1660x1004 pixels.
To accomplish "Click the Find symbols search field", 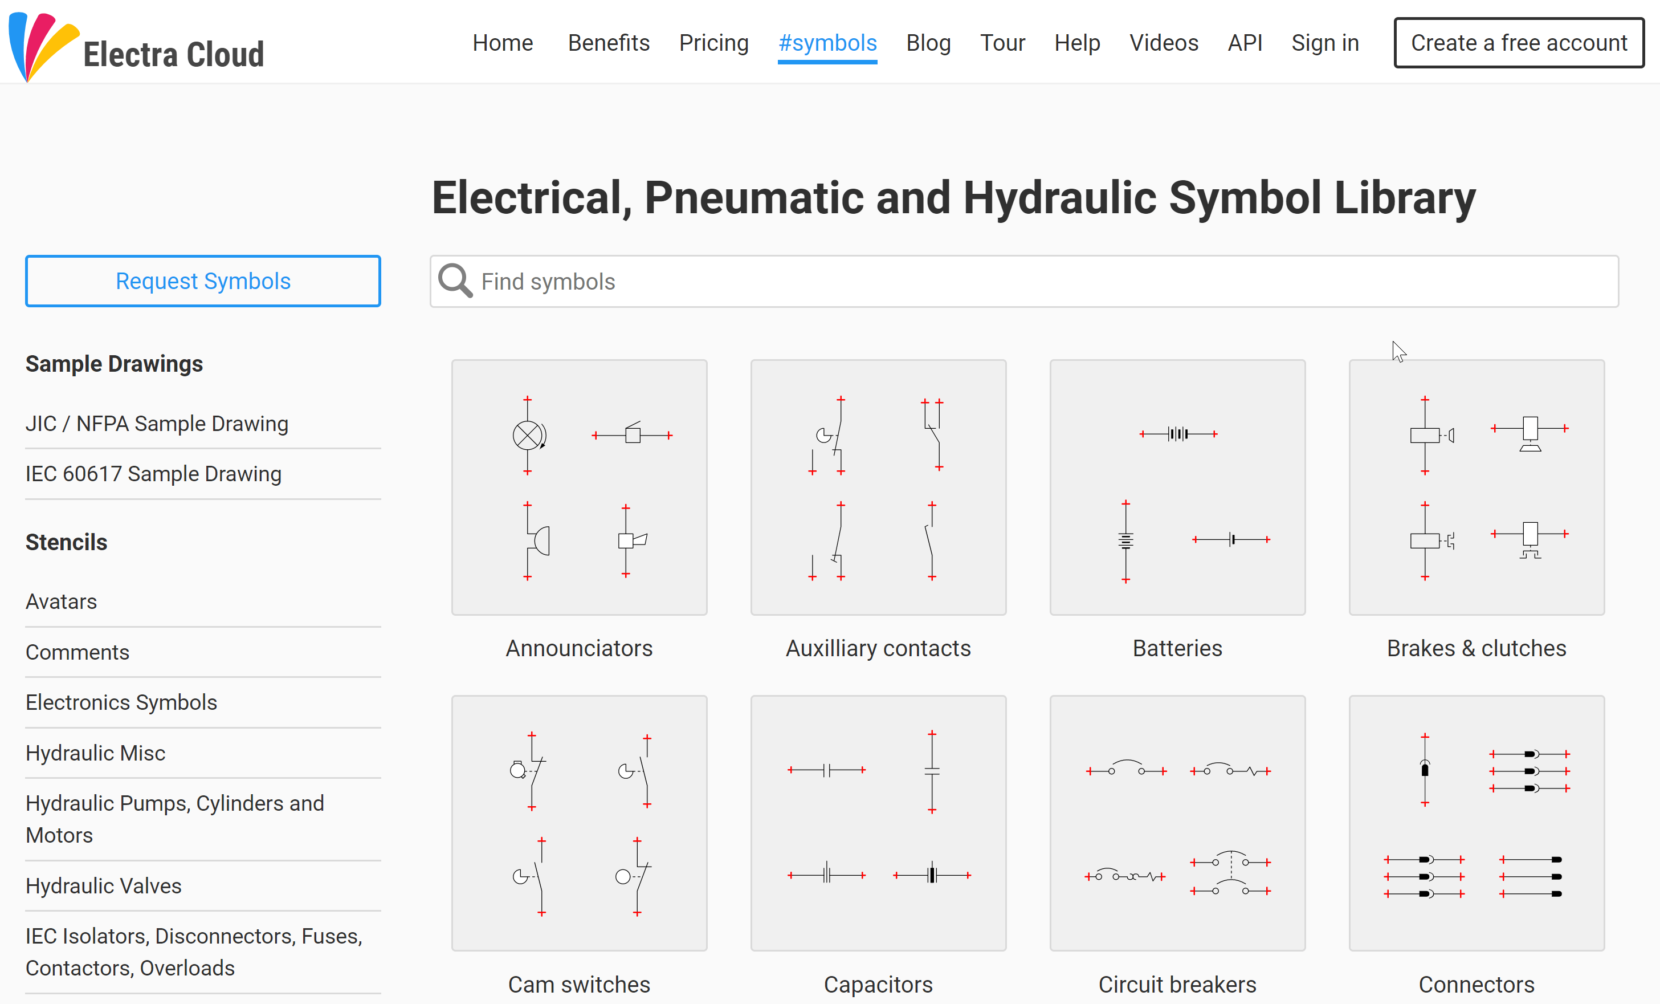I will (1024, 281).
